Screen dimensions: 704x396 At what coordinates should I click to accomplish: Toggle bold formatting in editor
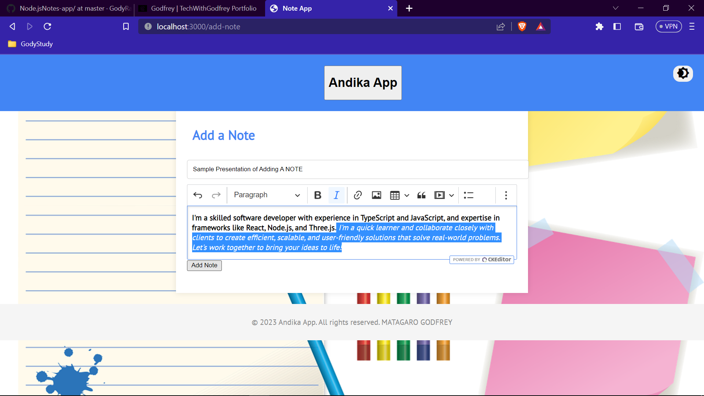pos(318,195)
